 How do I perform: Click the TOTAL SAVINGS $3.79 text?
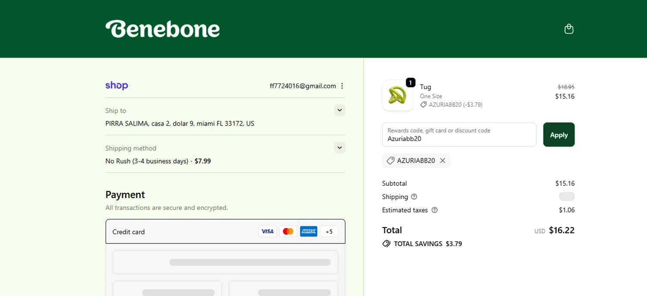[428, 244]
